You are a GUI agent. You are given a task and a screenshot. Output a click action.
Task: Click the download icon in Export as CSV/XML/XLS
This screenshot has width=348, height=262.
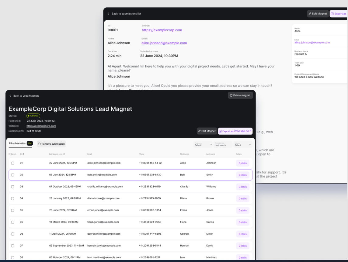tap(221, 131)
